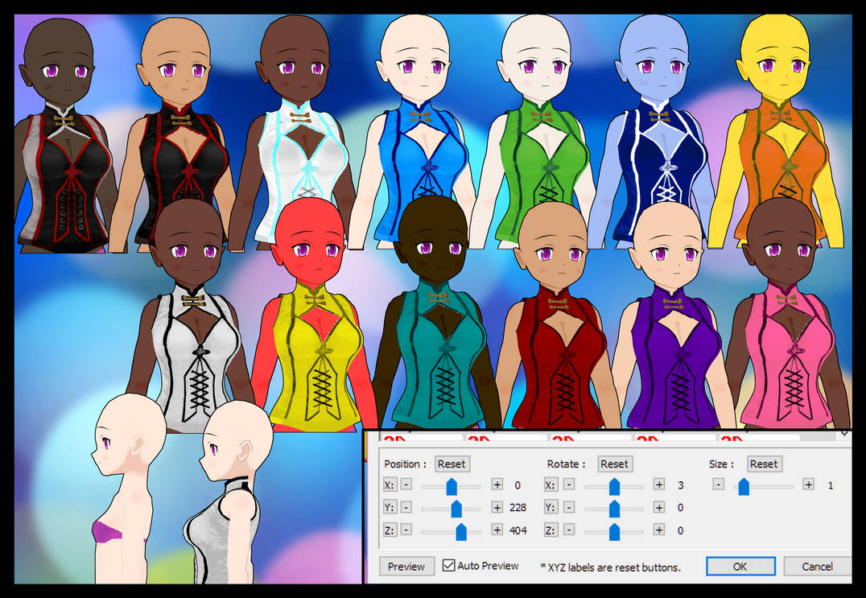Confirm changes with the OK button
Screen dimensions: 866x598
740,567
